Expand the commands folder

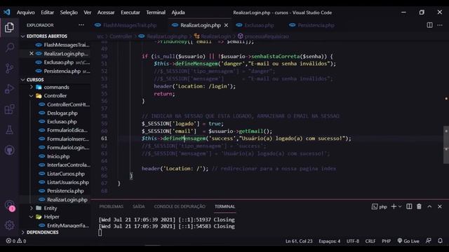coord(56,87)
